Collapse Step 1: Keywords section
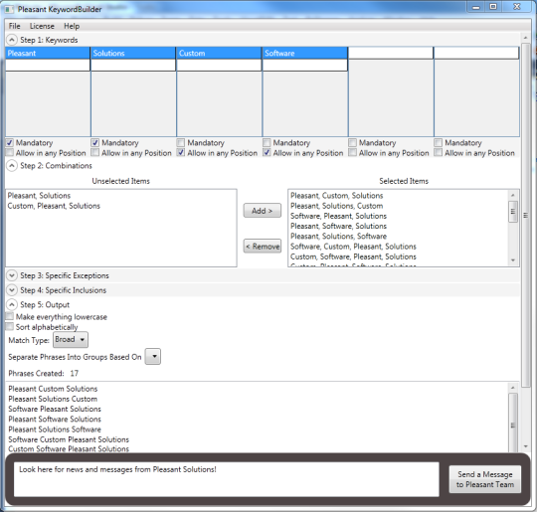The image size is (537, 512). pos(12,40)
